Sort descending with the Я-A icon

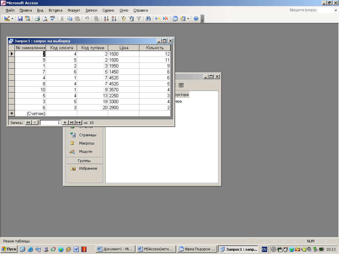point(114,19)
